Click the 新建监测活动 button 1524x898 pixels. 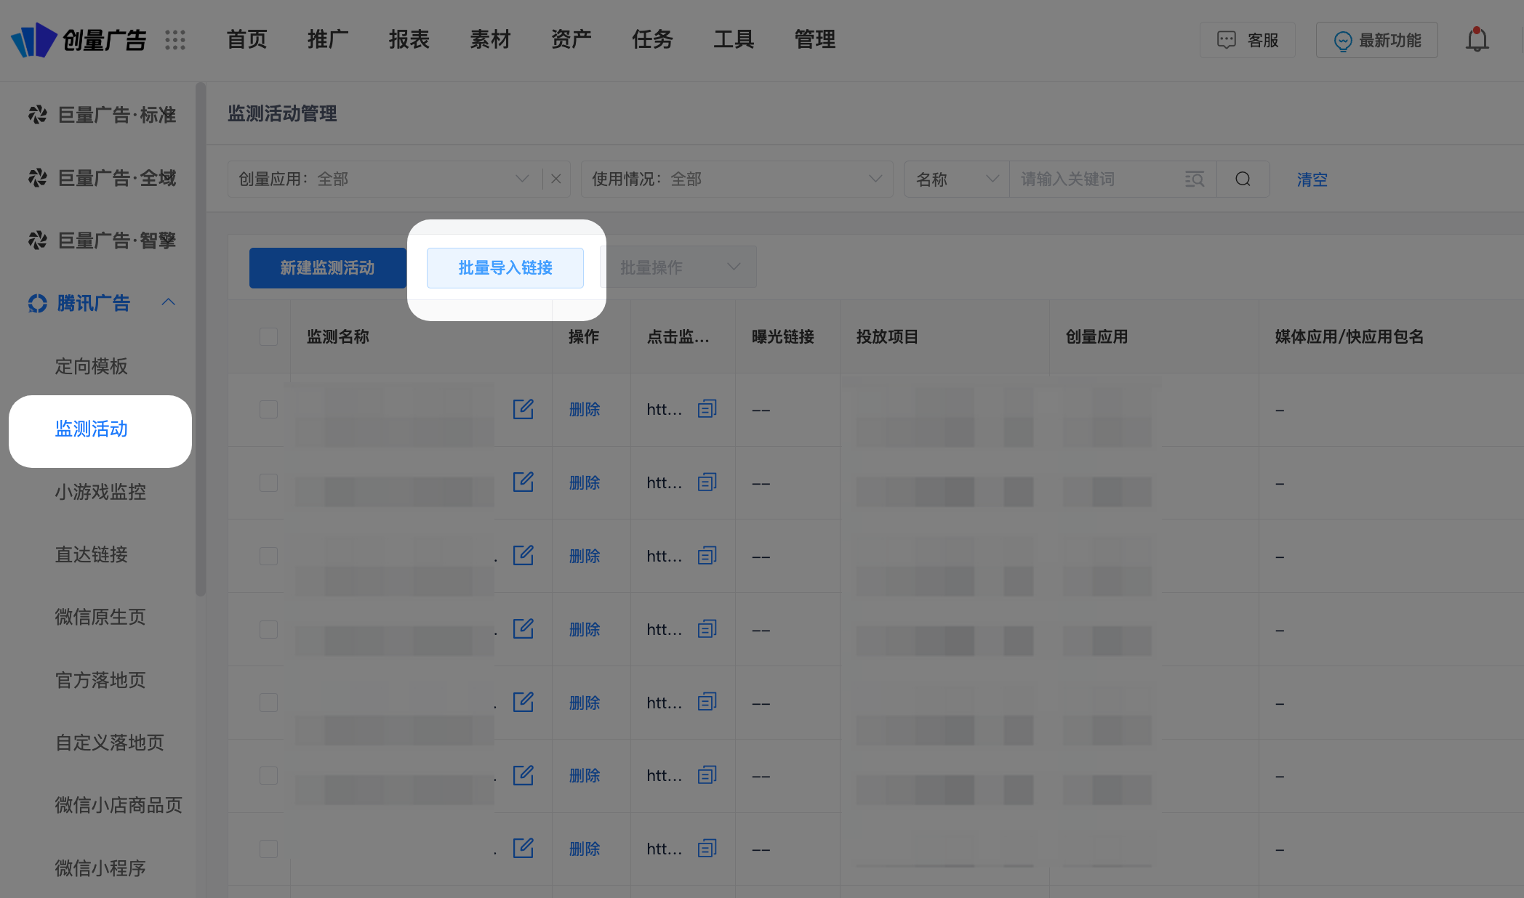point(328,268)
